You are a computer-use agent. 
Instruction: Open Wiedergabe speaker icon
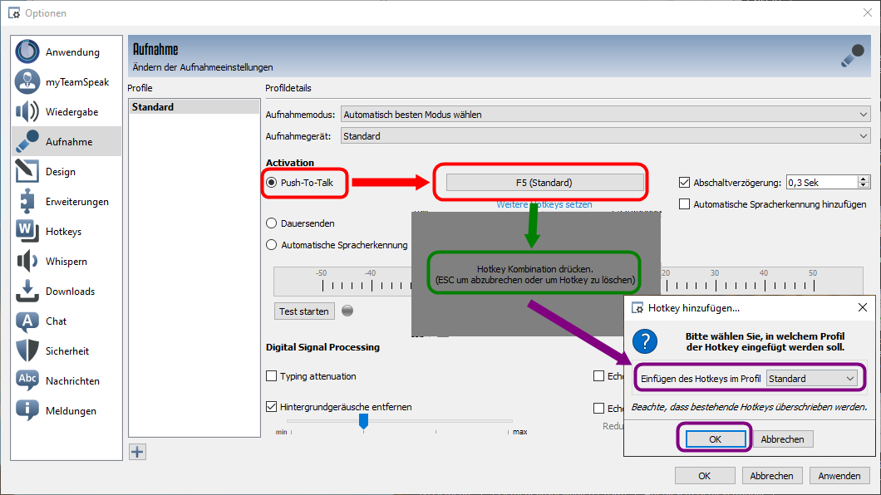[x=27, y=111]
